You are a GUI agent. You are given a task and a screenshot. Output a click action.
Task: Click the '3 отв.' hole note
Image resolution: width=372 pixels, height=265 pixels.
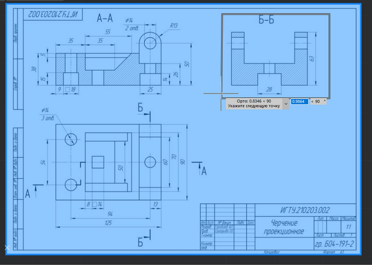(x=48, y=118)
